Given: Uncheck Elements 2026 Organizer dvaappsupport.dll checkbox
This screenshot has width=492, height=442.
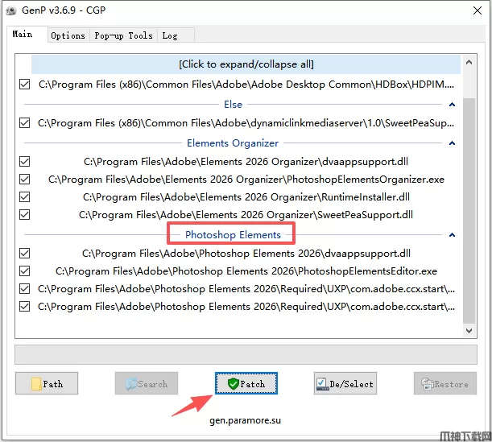Looking at the screenshot, I should click(24, 162).
